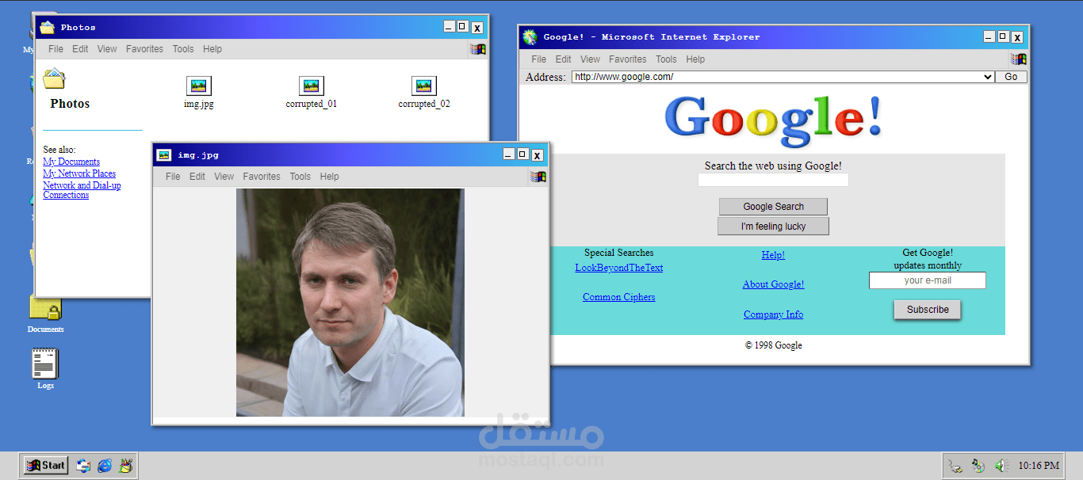Open the Favorites menu in Internet Explorer
The height and width of the screenshot is (480, 1083).
click(628, 59)
